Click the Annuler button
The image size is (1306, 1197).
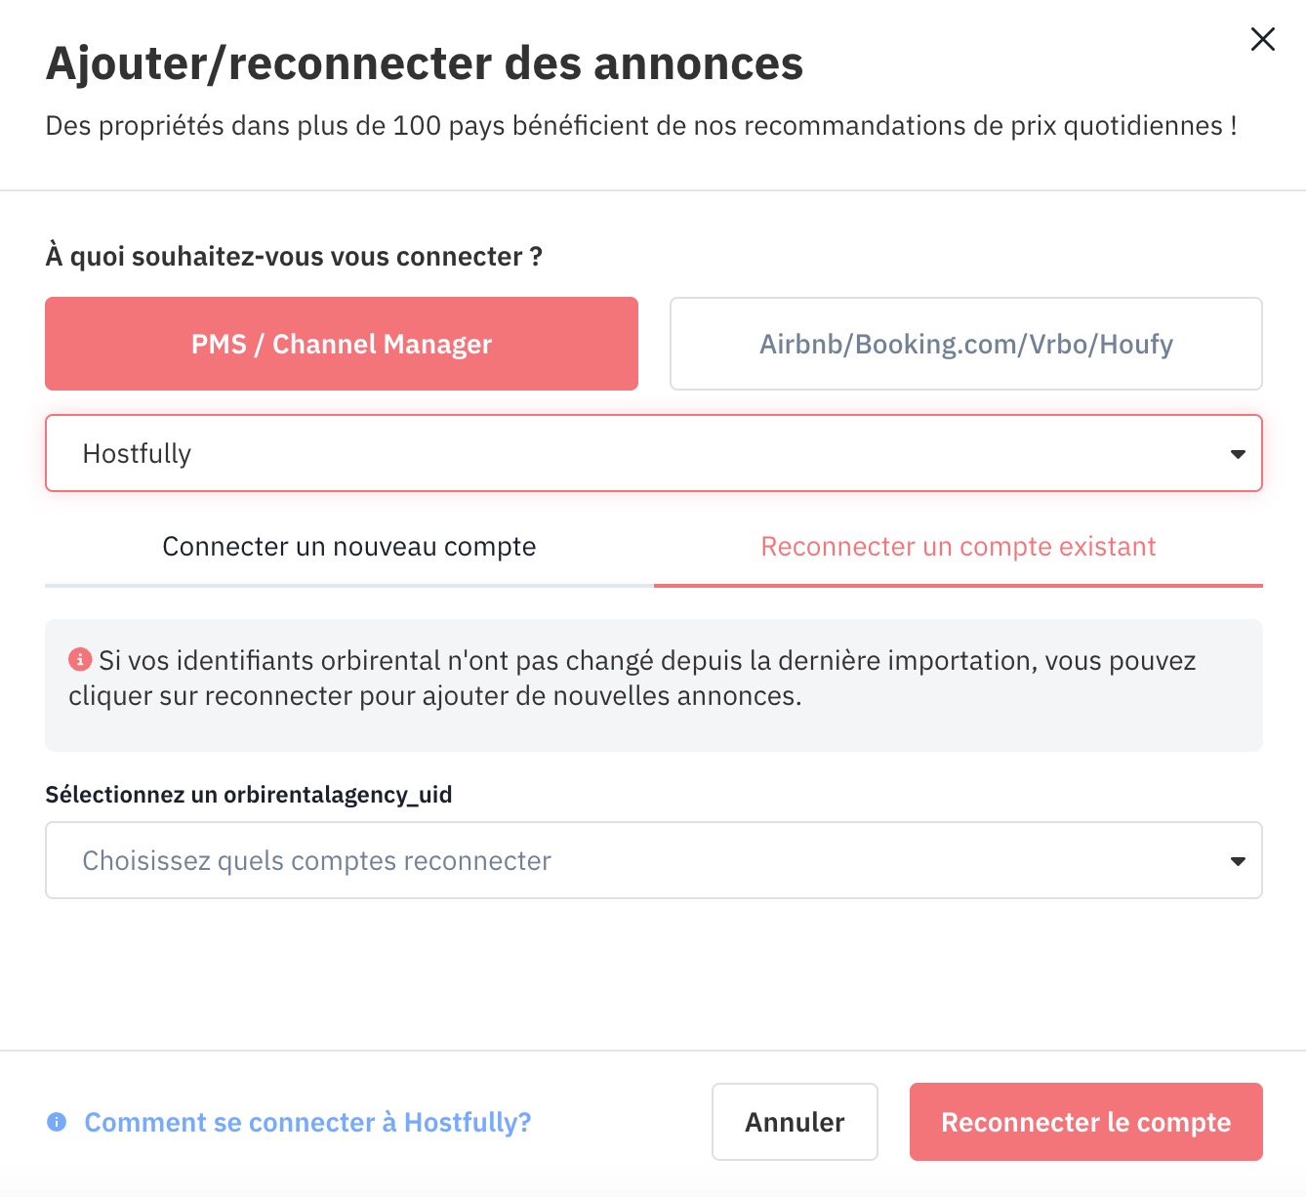tap(795, 1122)
